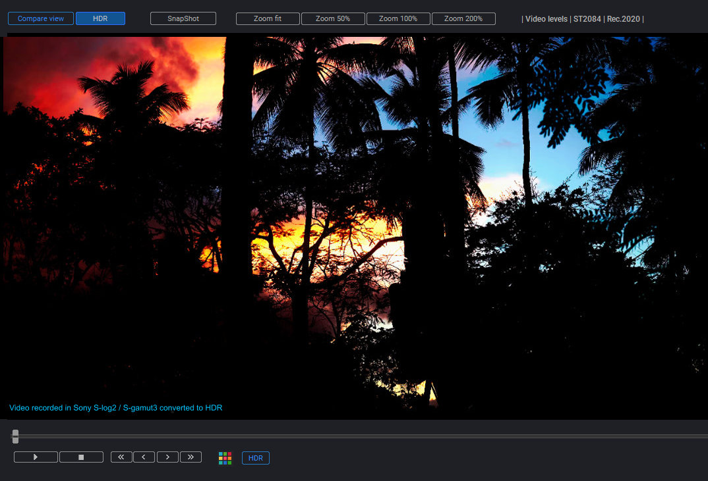Select Zoom fit
708x481 pixels.
point(268,18)
